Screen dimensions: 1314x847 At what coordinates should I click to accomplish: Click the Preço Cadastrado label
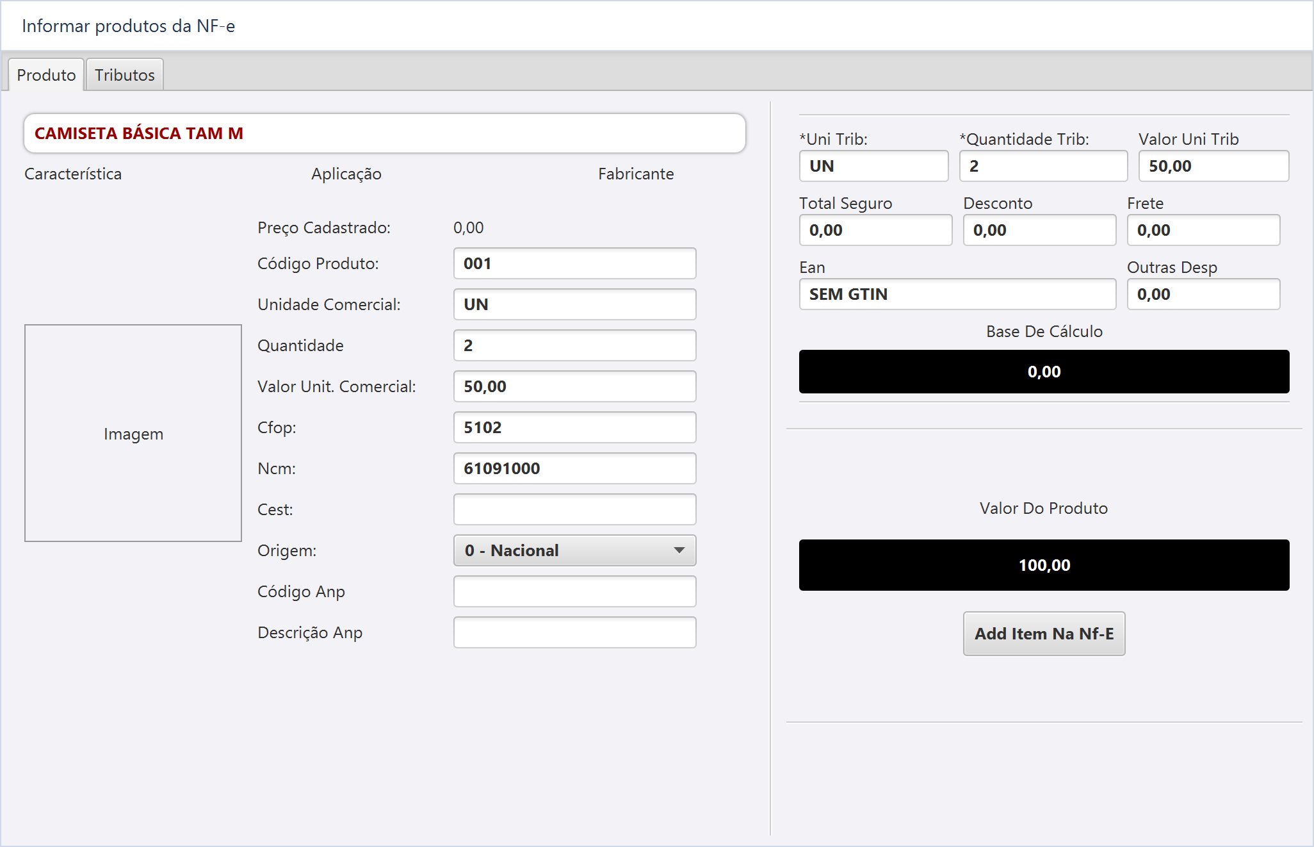[x=324, y=227]
